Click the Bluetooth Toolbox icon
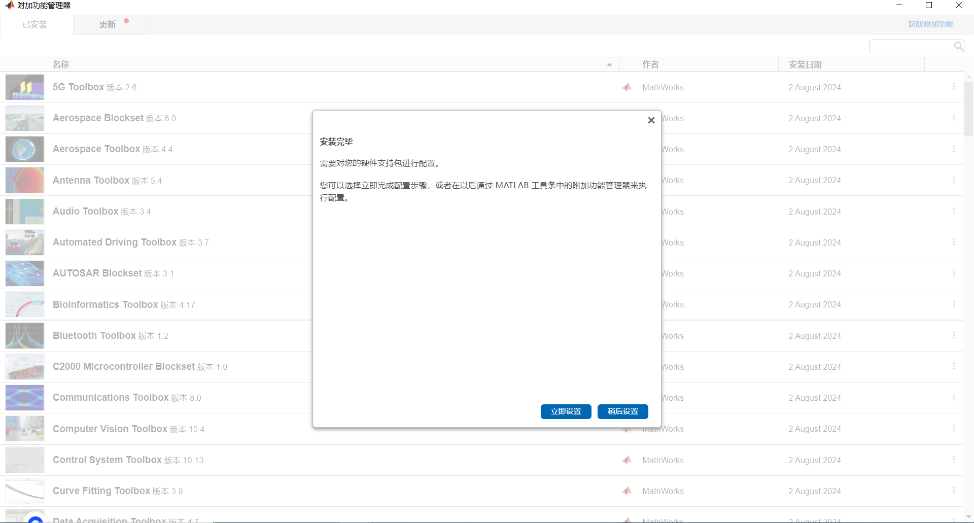974x523 pixels. (x=24, y=335)
